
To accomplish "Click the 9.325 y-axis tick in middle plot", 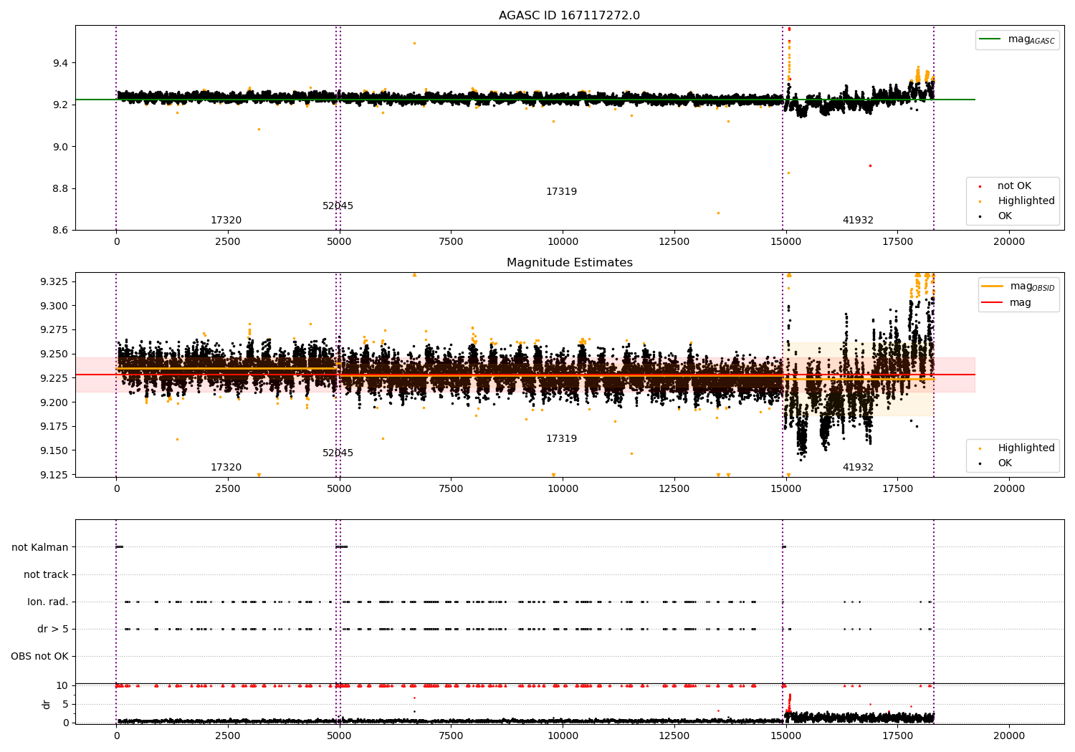I will click(54, 281).
